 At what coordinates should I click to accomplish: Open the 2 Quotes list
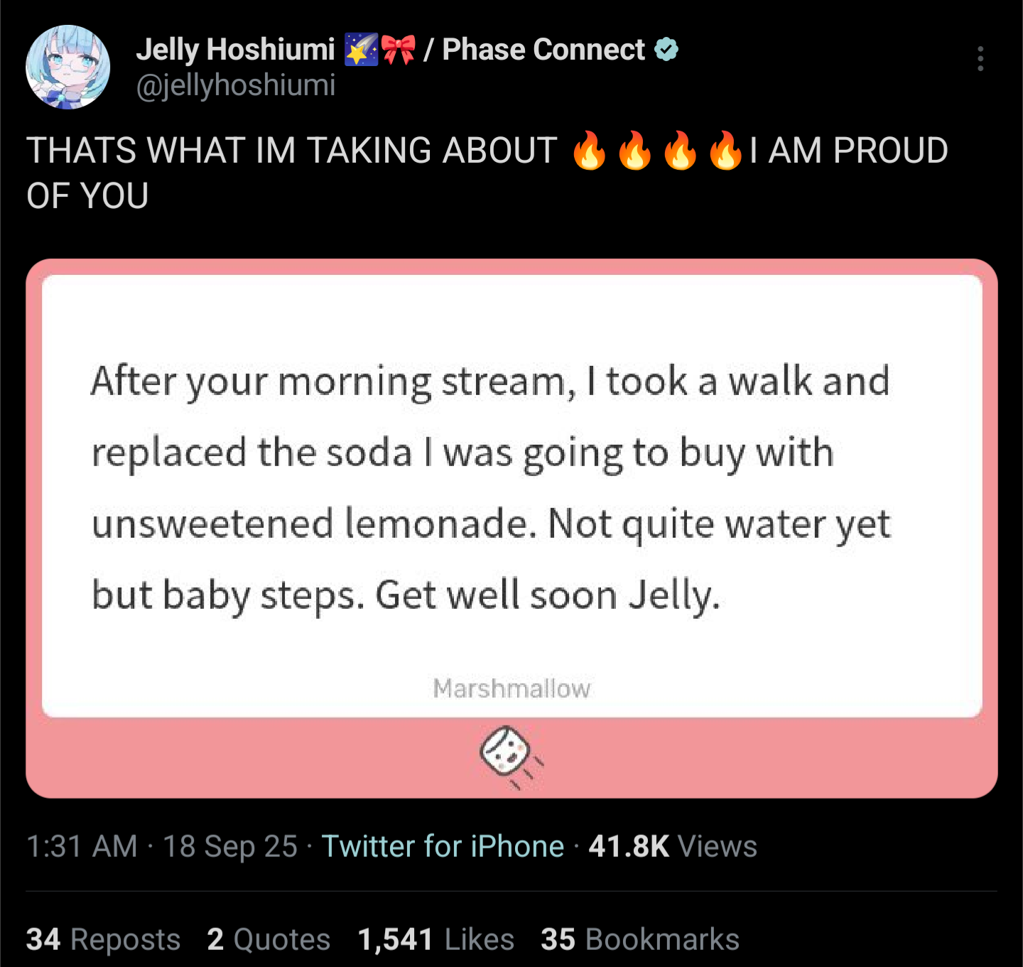click(x=269, y=939)
